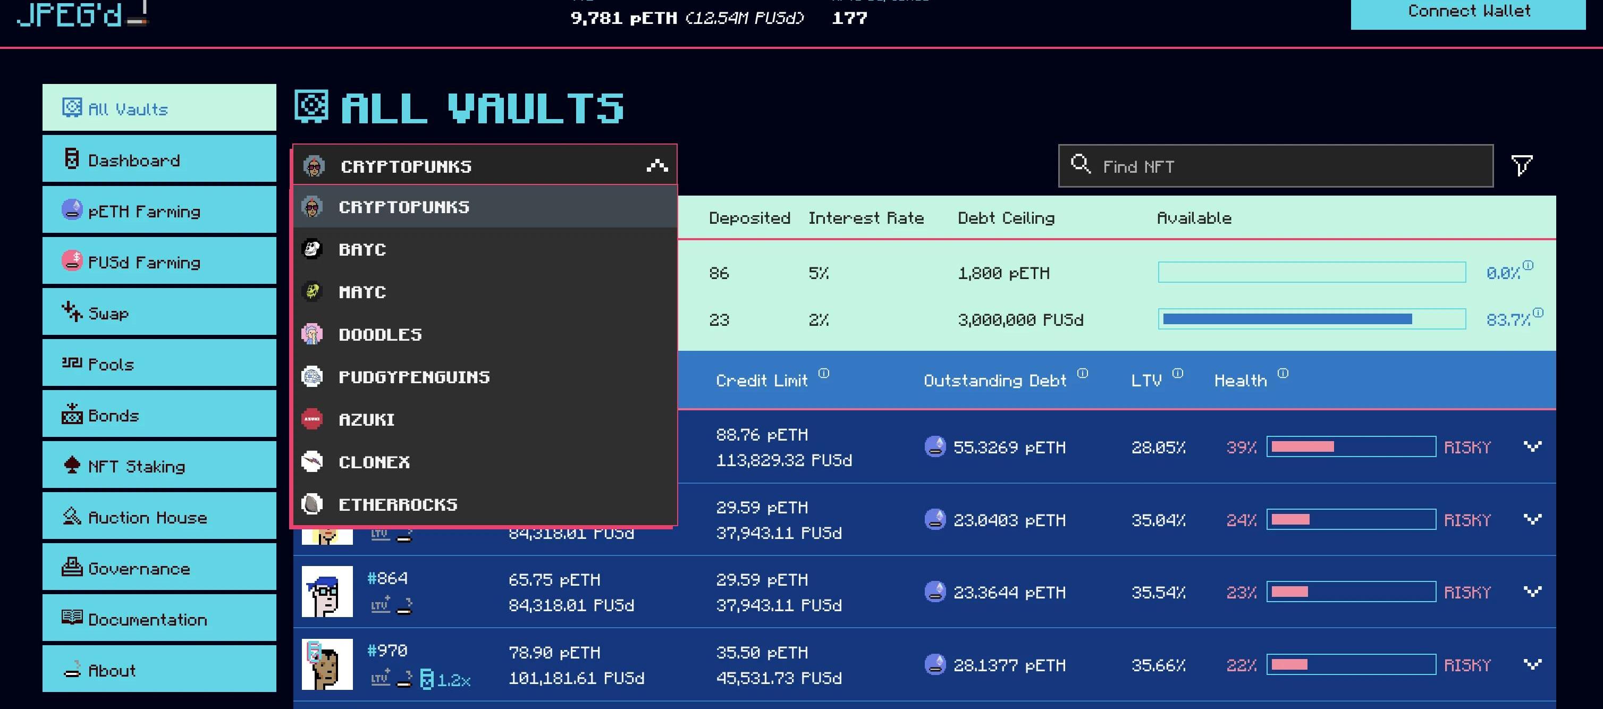The height and width of the screenshot is (709, 1603).
Task: Click the vault icon beside All Vaults sidebar item
Action: 72,108
